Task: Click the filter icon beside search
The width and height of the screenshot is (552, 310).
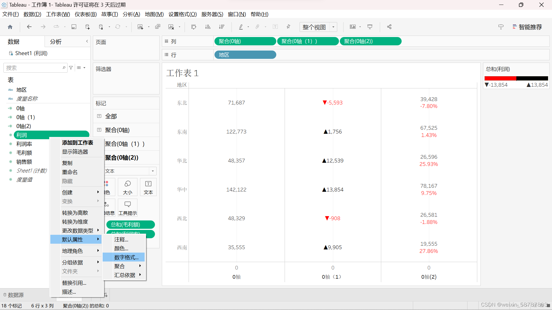Action: 71,68
